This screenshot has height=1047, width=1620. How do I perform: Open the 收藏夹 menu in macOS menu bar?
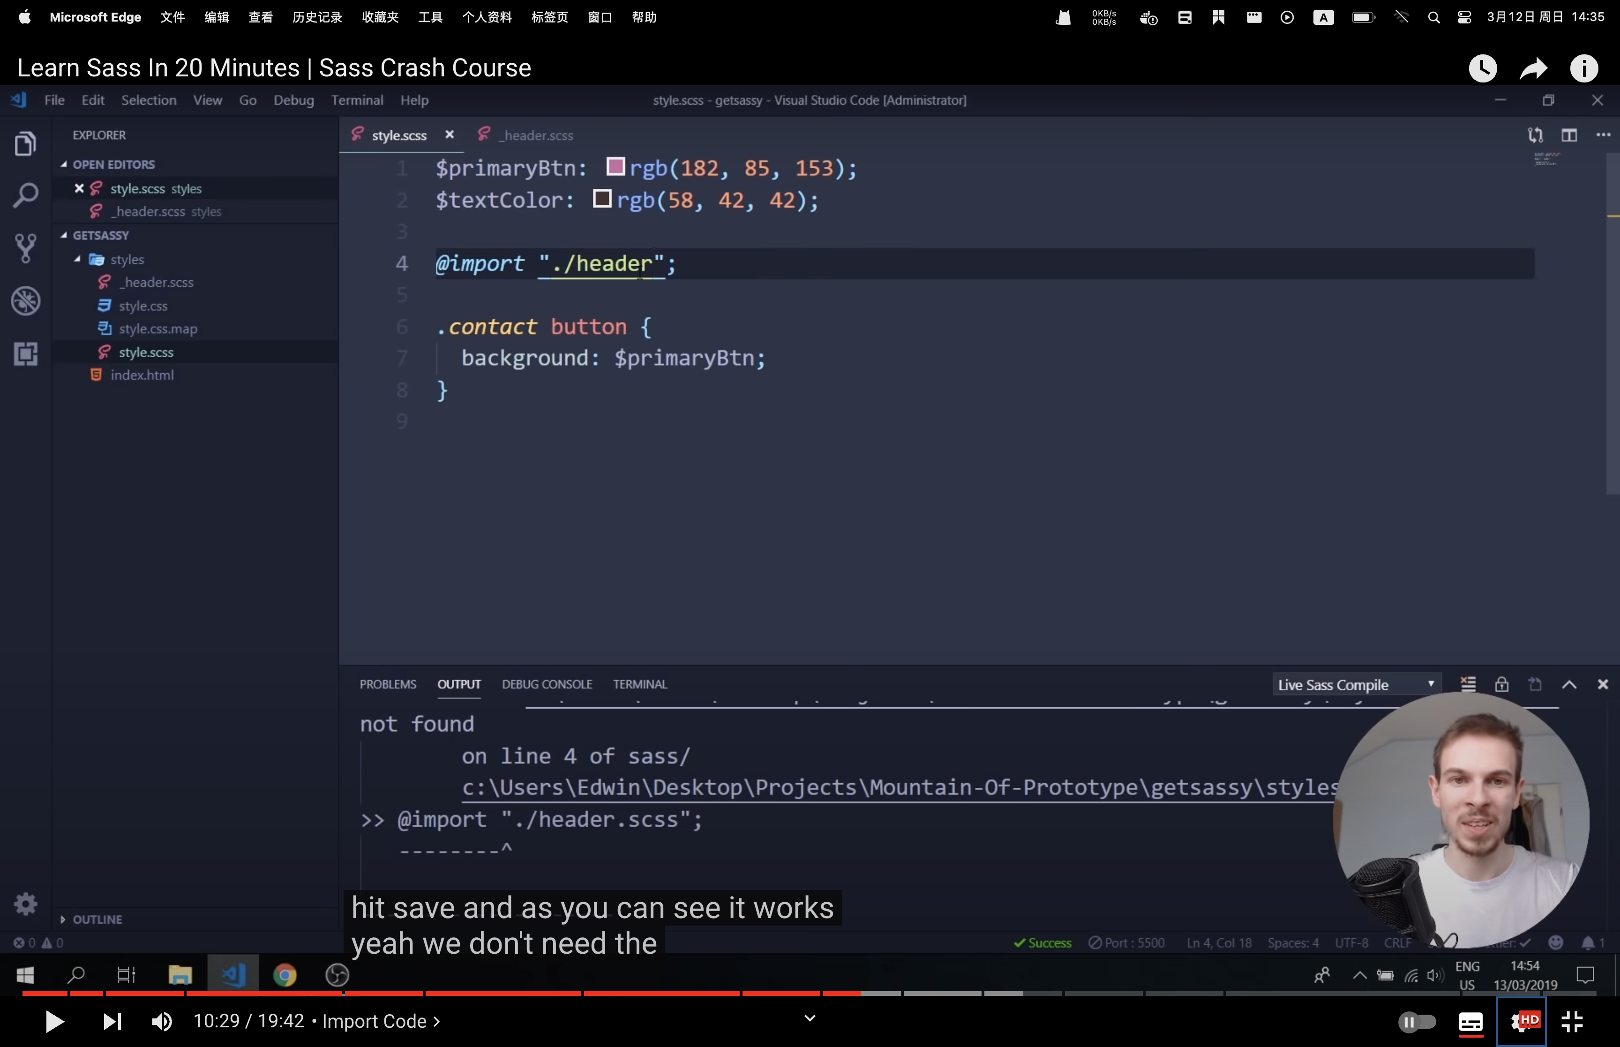click(380, 17)
